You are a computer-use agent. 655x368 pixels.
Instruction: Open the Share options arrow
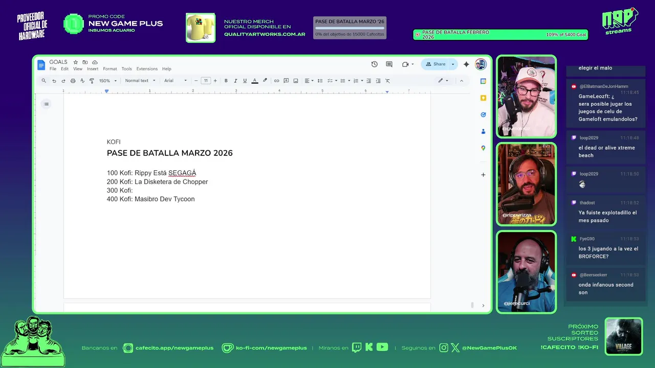click(453, 64)
